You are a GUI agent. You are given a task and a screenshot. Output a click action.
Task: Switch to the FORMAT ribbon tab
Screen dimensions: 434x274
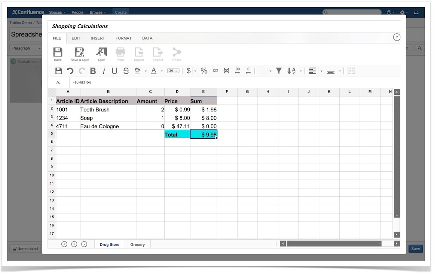point(123,38)
